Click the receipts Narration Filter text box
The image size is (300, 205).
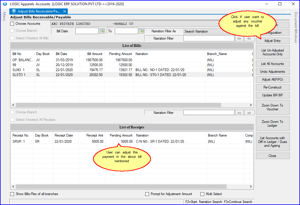coord(209,113)
